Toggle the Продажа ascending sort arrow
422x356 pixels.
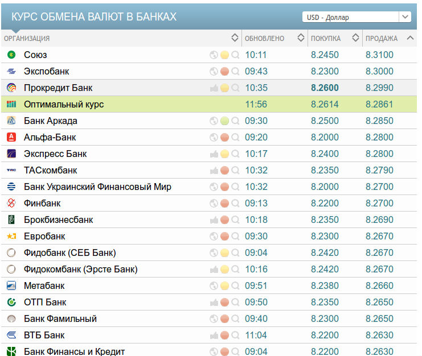410,38
